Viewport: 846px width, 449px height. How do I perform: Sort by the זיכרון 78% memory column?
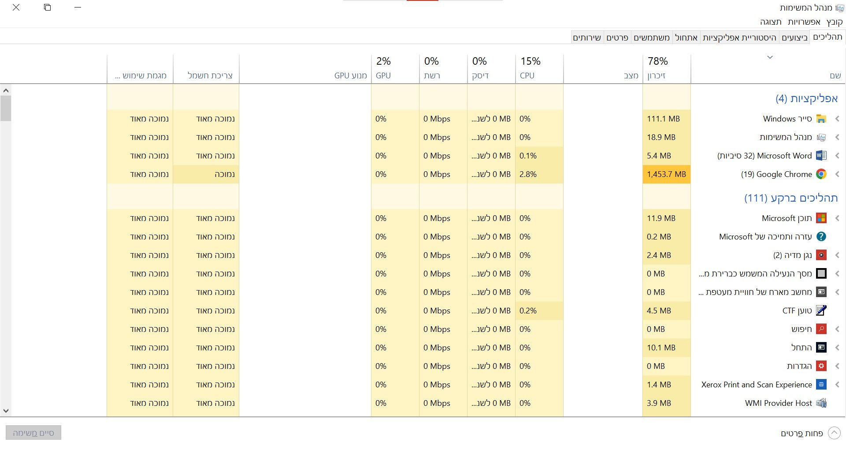(x=666, y=68)
